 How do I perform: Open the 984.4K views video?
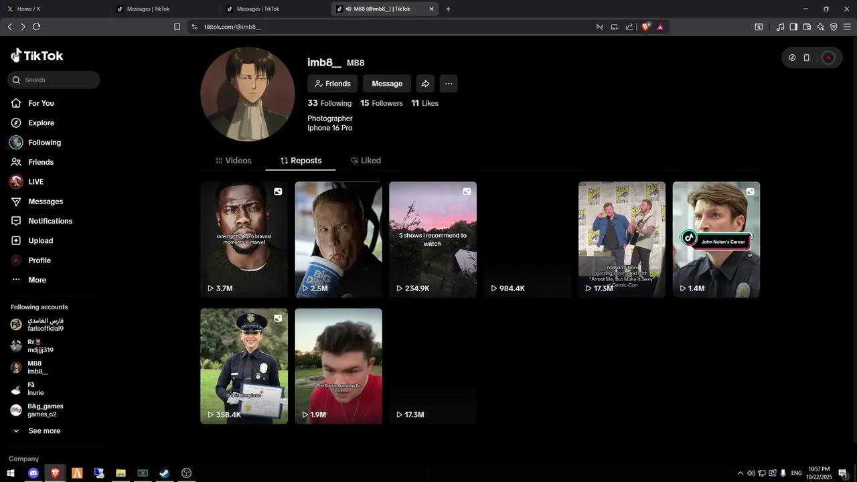(x=528, y=240)
